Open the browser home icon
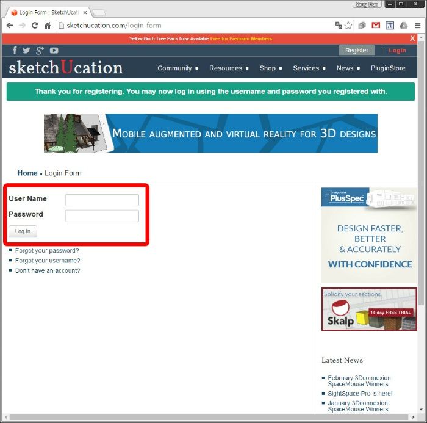The image size is (427, 423). (x=48, y=26)
